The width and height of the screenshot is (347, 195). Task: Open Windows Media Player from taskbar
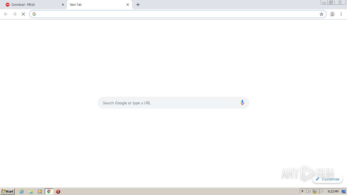(x=40, y=191)
